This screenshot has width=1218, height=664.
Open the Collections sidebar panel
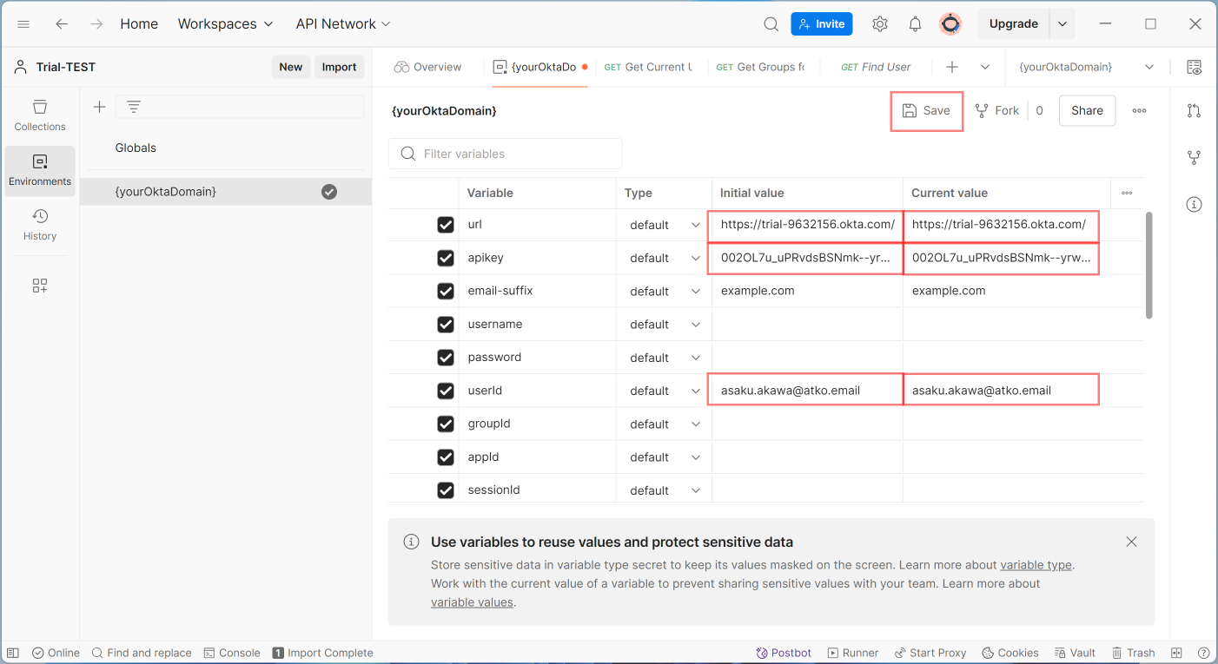pos(40,115)
